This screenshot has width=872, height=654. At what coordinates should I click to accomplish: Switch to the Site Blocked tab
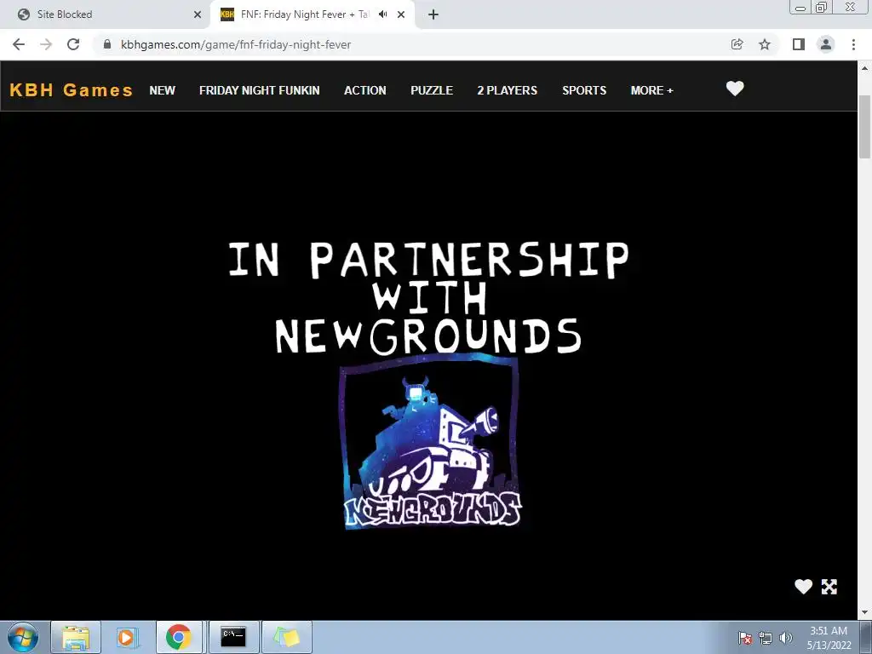pyautogui.click(x=105, y=14)
